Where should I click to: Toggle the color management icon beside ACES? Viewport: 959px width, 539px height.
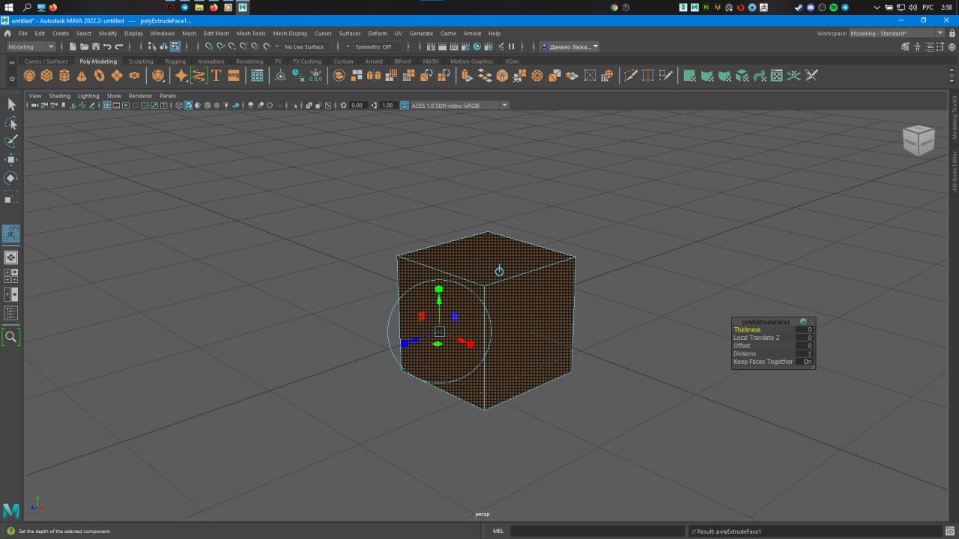[405, 106]
